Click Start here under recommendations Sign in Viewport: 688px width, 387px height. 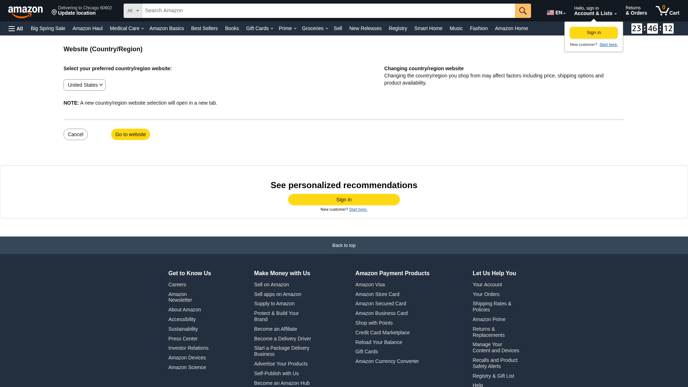pyautogui.click(x=358, y=209)
